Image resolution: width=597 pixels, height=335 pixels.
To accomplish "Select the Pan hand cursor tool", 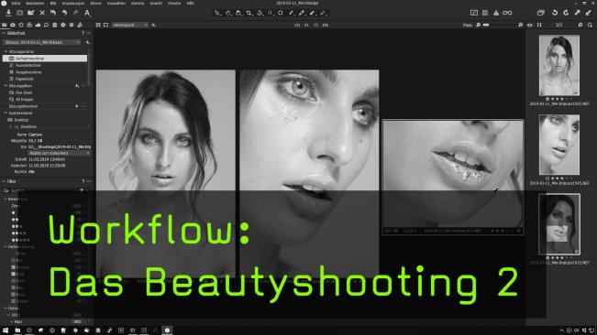I will (x=227, y=13).
